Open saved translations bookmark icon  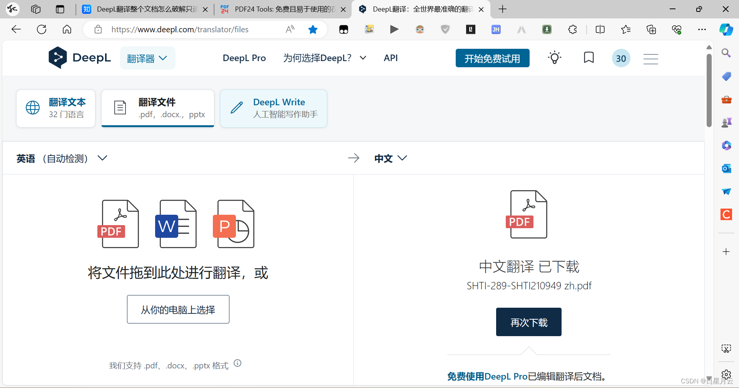click(x=589, y=58)
